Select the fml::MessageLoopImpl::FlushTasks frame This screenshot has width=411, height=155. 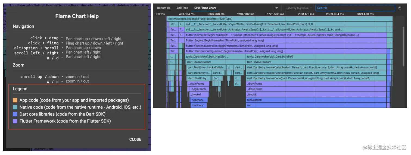[x=279, y=19]
